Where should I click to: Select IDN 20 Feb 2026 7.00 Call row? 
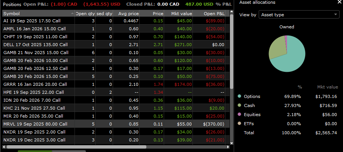(116, 100)
